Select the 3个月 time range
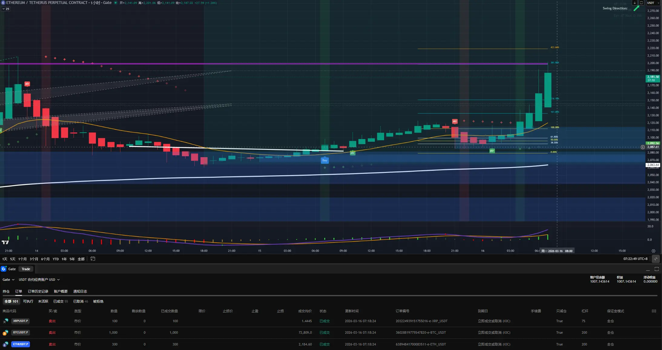Image resolution: width=662 pixels, height=350 pixels. (x=34, y=259)
